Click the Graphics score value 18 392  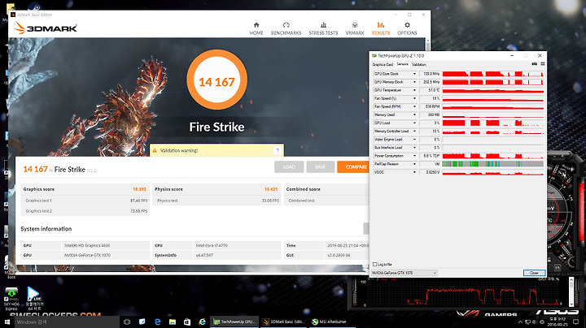pos(139,189)
